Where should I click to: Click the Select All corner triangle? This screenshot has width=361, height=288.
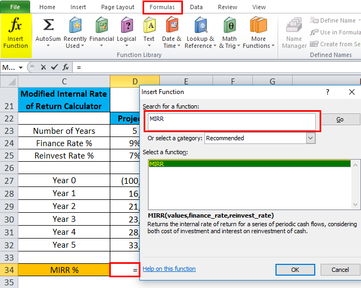coord(9,81)
